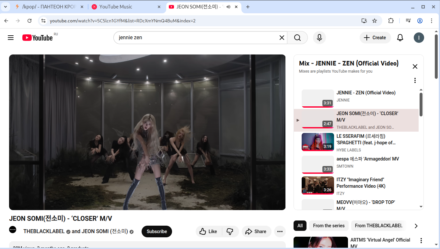The image size is (440, 249).
Task: View site information icon in address bar
Action: click(x=43, y=21)
